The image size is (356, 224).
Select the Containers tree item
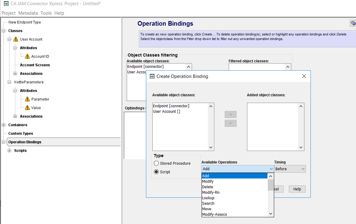tap(18, 125)
